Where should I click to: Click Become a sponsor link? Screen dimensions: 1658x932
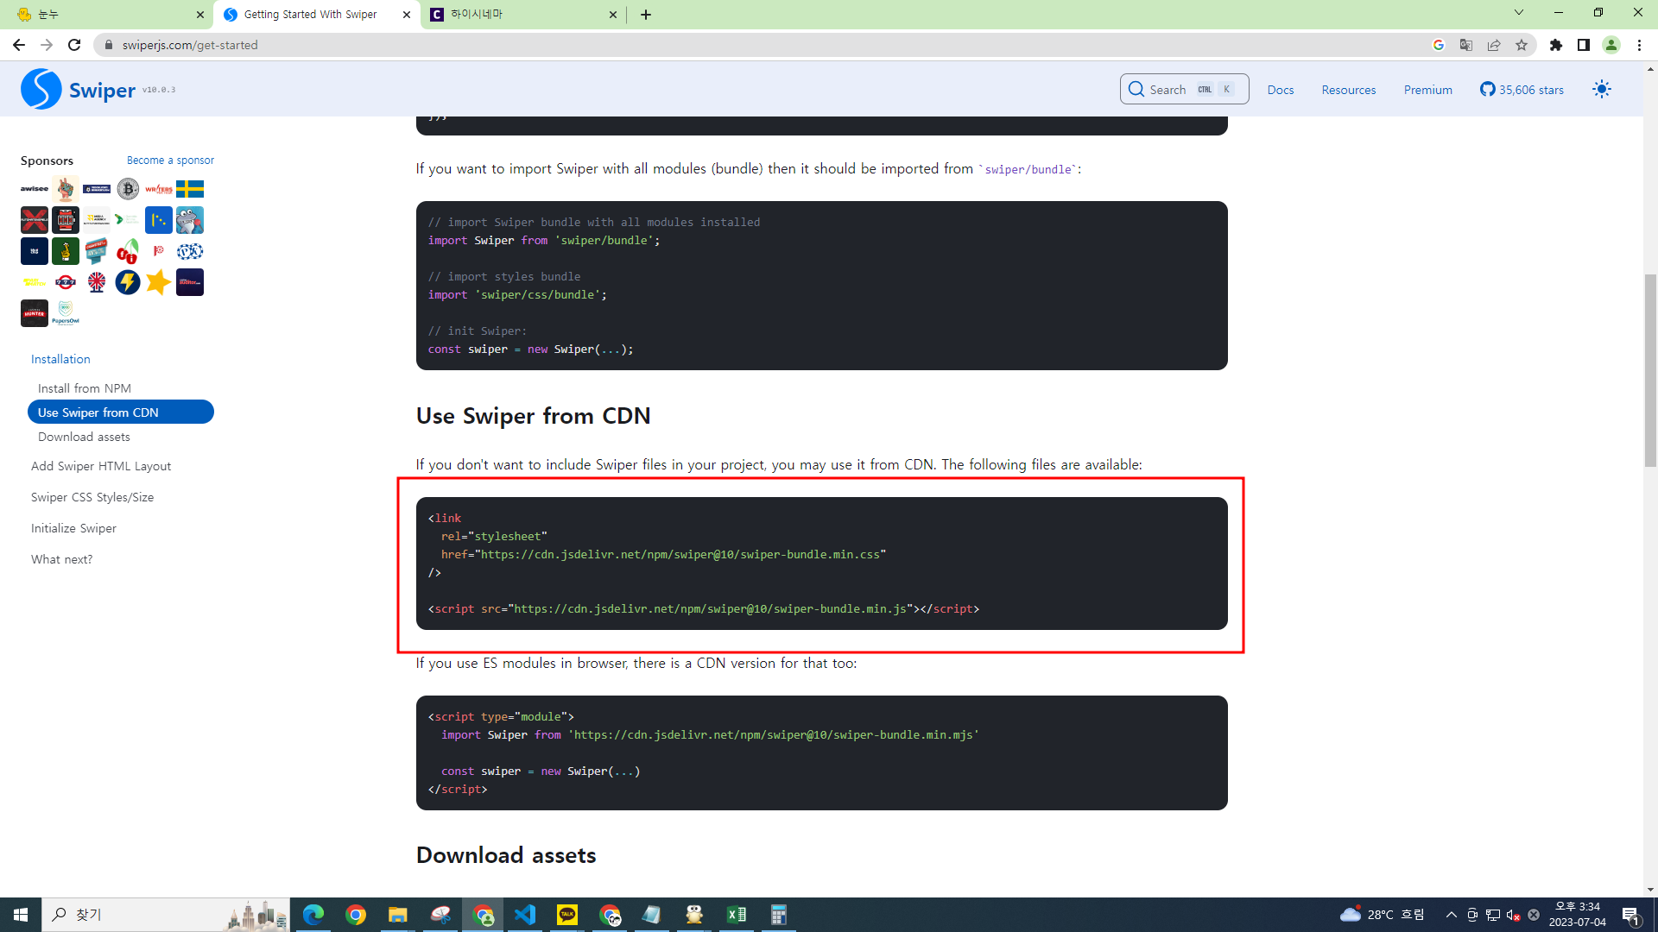click(170, 161)
